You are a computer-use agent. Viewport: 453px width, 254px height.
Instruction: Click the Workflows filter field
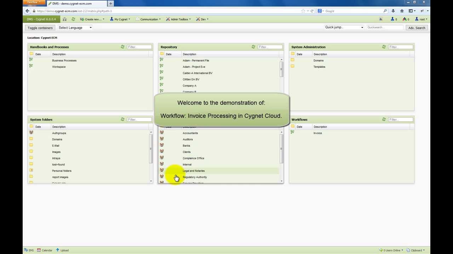(x=401, y=120)
